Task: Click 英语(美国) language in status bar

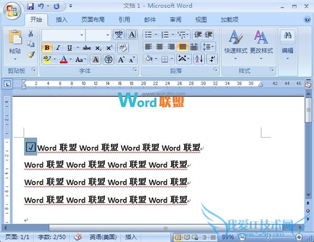Action: (103, 237)
